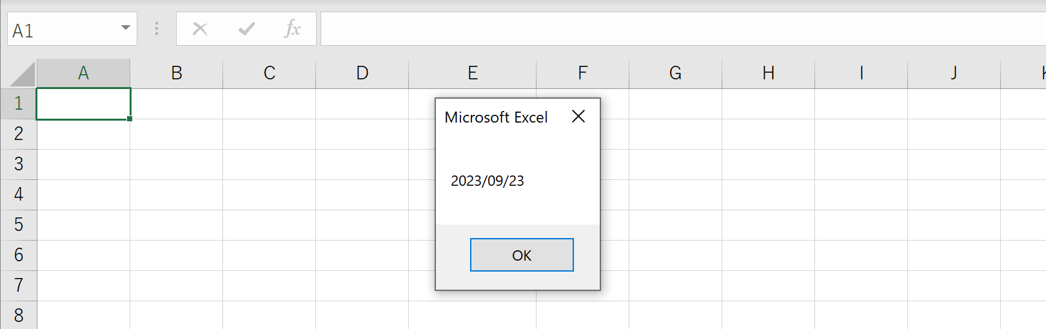Select column H header
This screenshot has width=1046, height=329.
pyautogui.click(x=769, y=74)
